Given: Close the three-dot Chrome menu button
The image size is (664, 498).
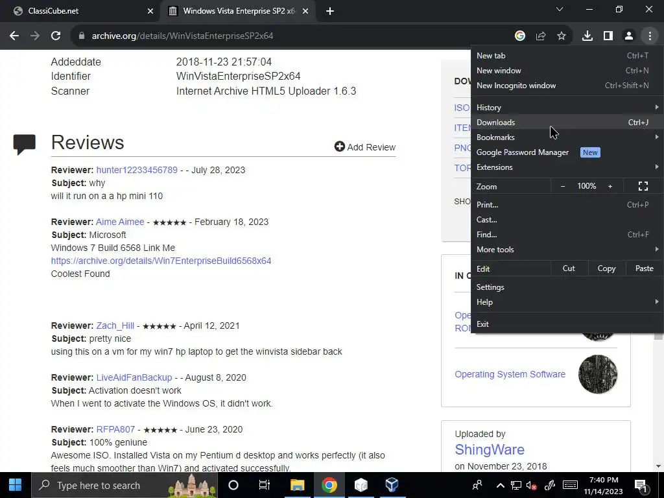Looking at the screenshot, I should (x=650, y=36).
